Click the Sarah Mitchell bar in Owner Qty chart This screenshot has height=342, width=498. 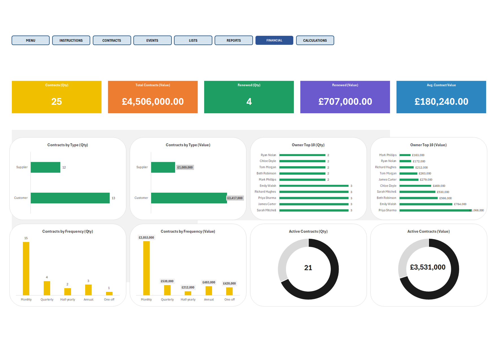point(314,210)
